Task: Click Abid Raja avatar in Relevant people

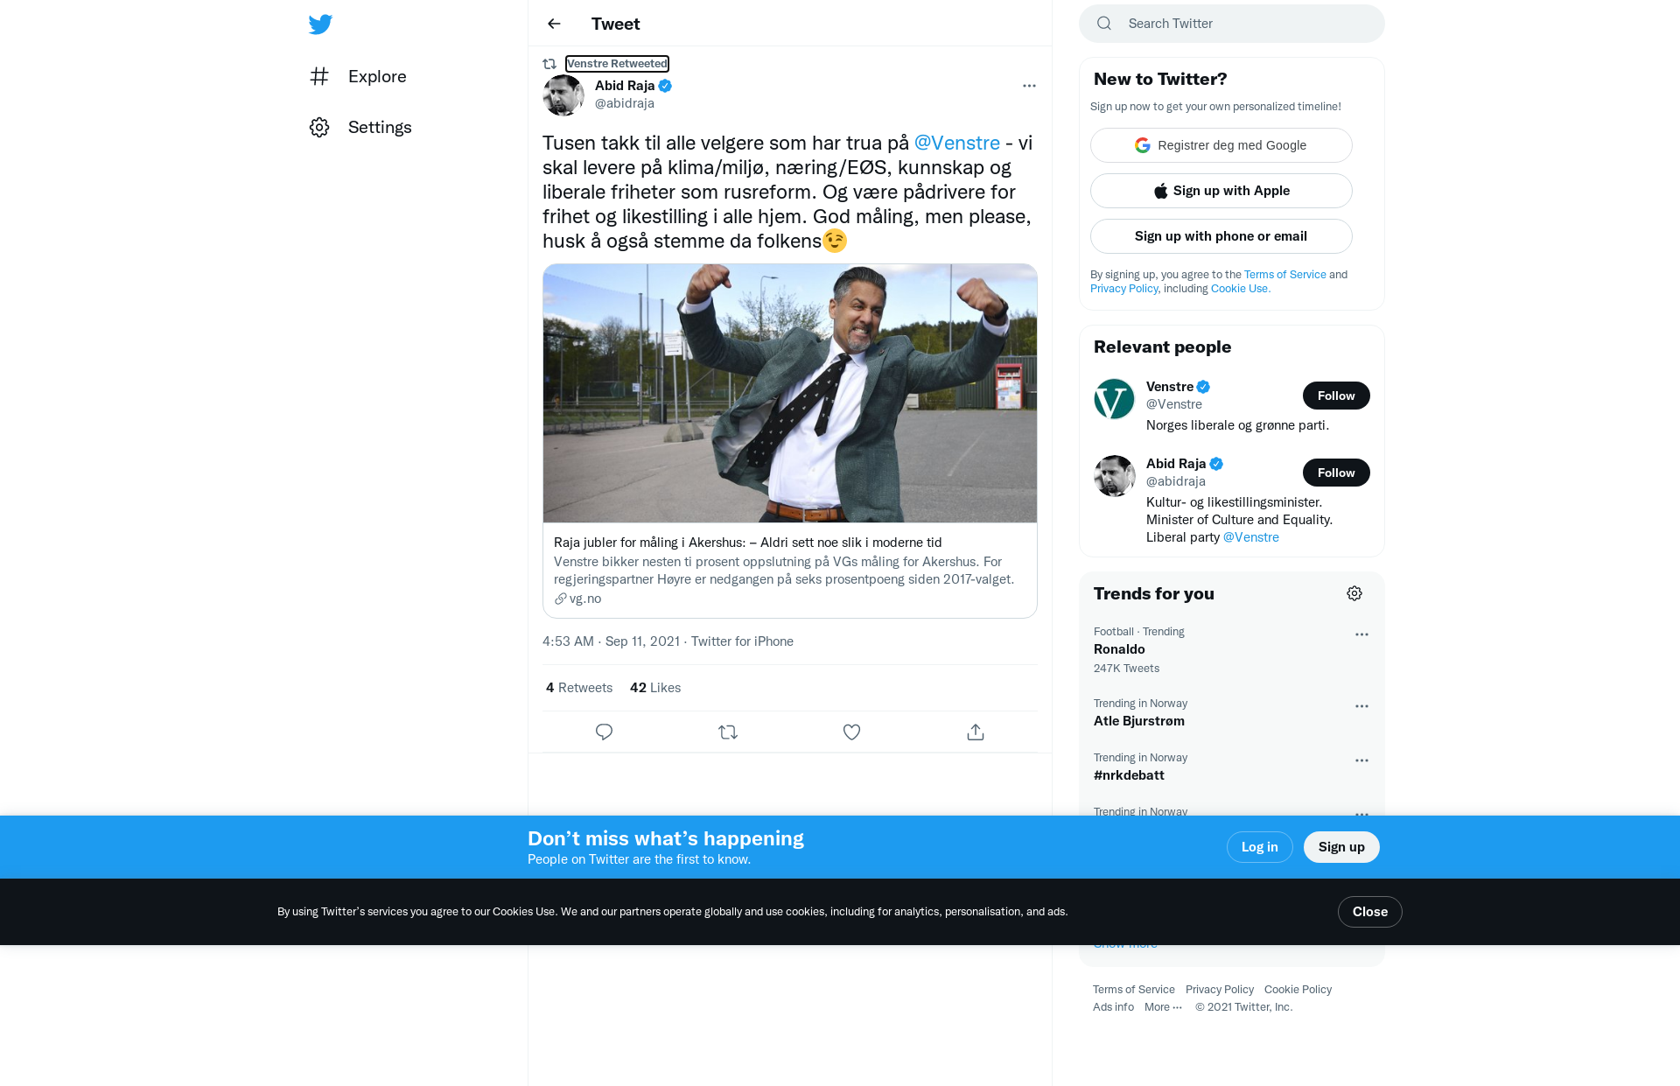Action: pos(1115,476)
